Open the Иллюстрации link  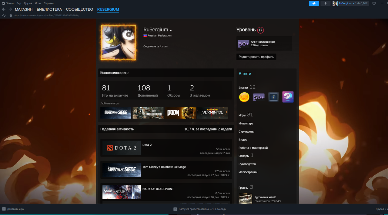(x=248, y=172)
